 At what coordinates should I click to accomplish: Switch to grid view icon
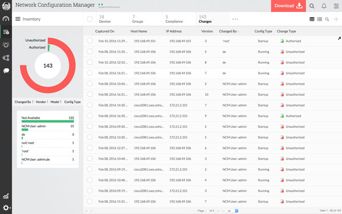(x=312, y=19)
